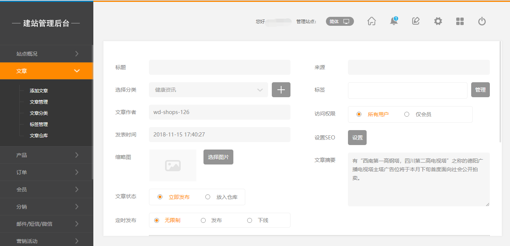Click the 选择图片 button
The image size is (510, 246).
218,157
